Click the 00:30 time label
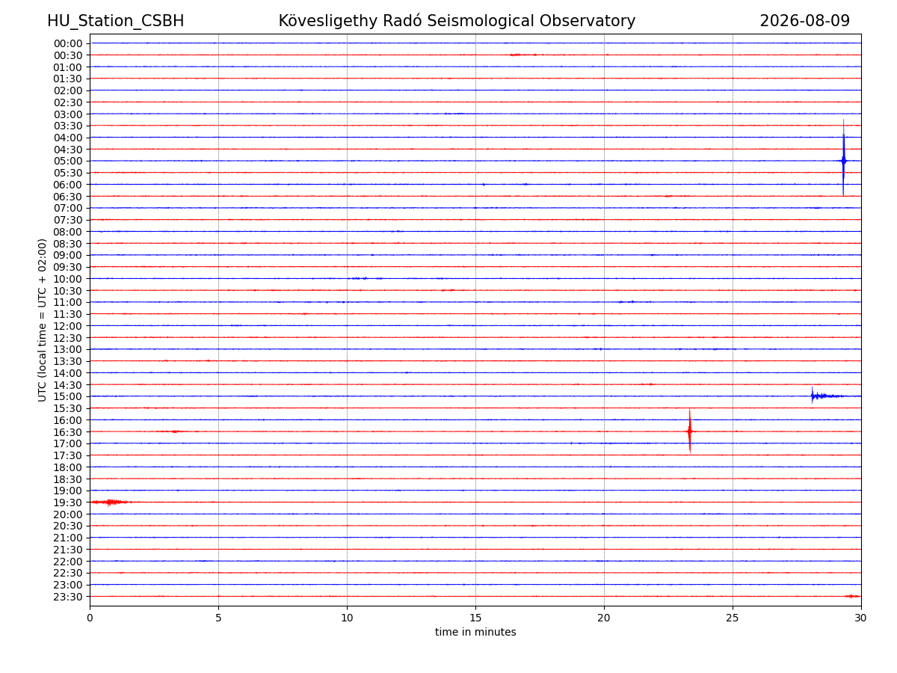The width and height of the screenshot is (897, 673). coord(68,55)
